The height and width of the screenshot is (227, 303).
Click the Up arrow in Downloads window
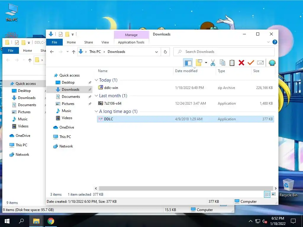tap(74, 52)
